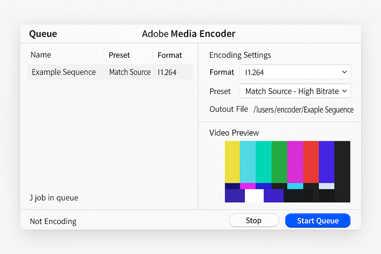The image size is (381, 254).
Task: Select the Example Sequence queue item
Action: pyautogui.click(x=63, y=72)
